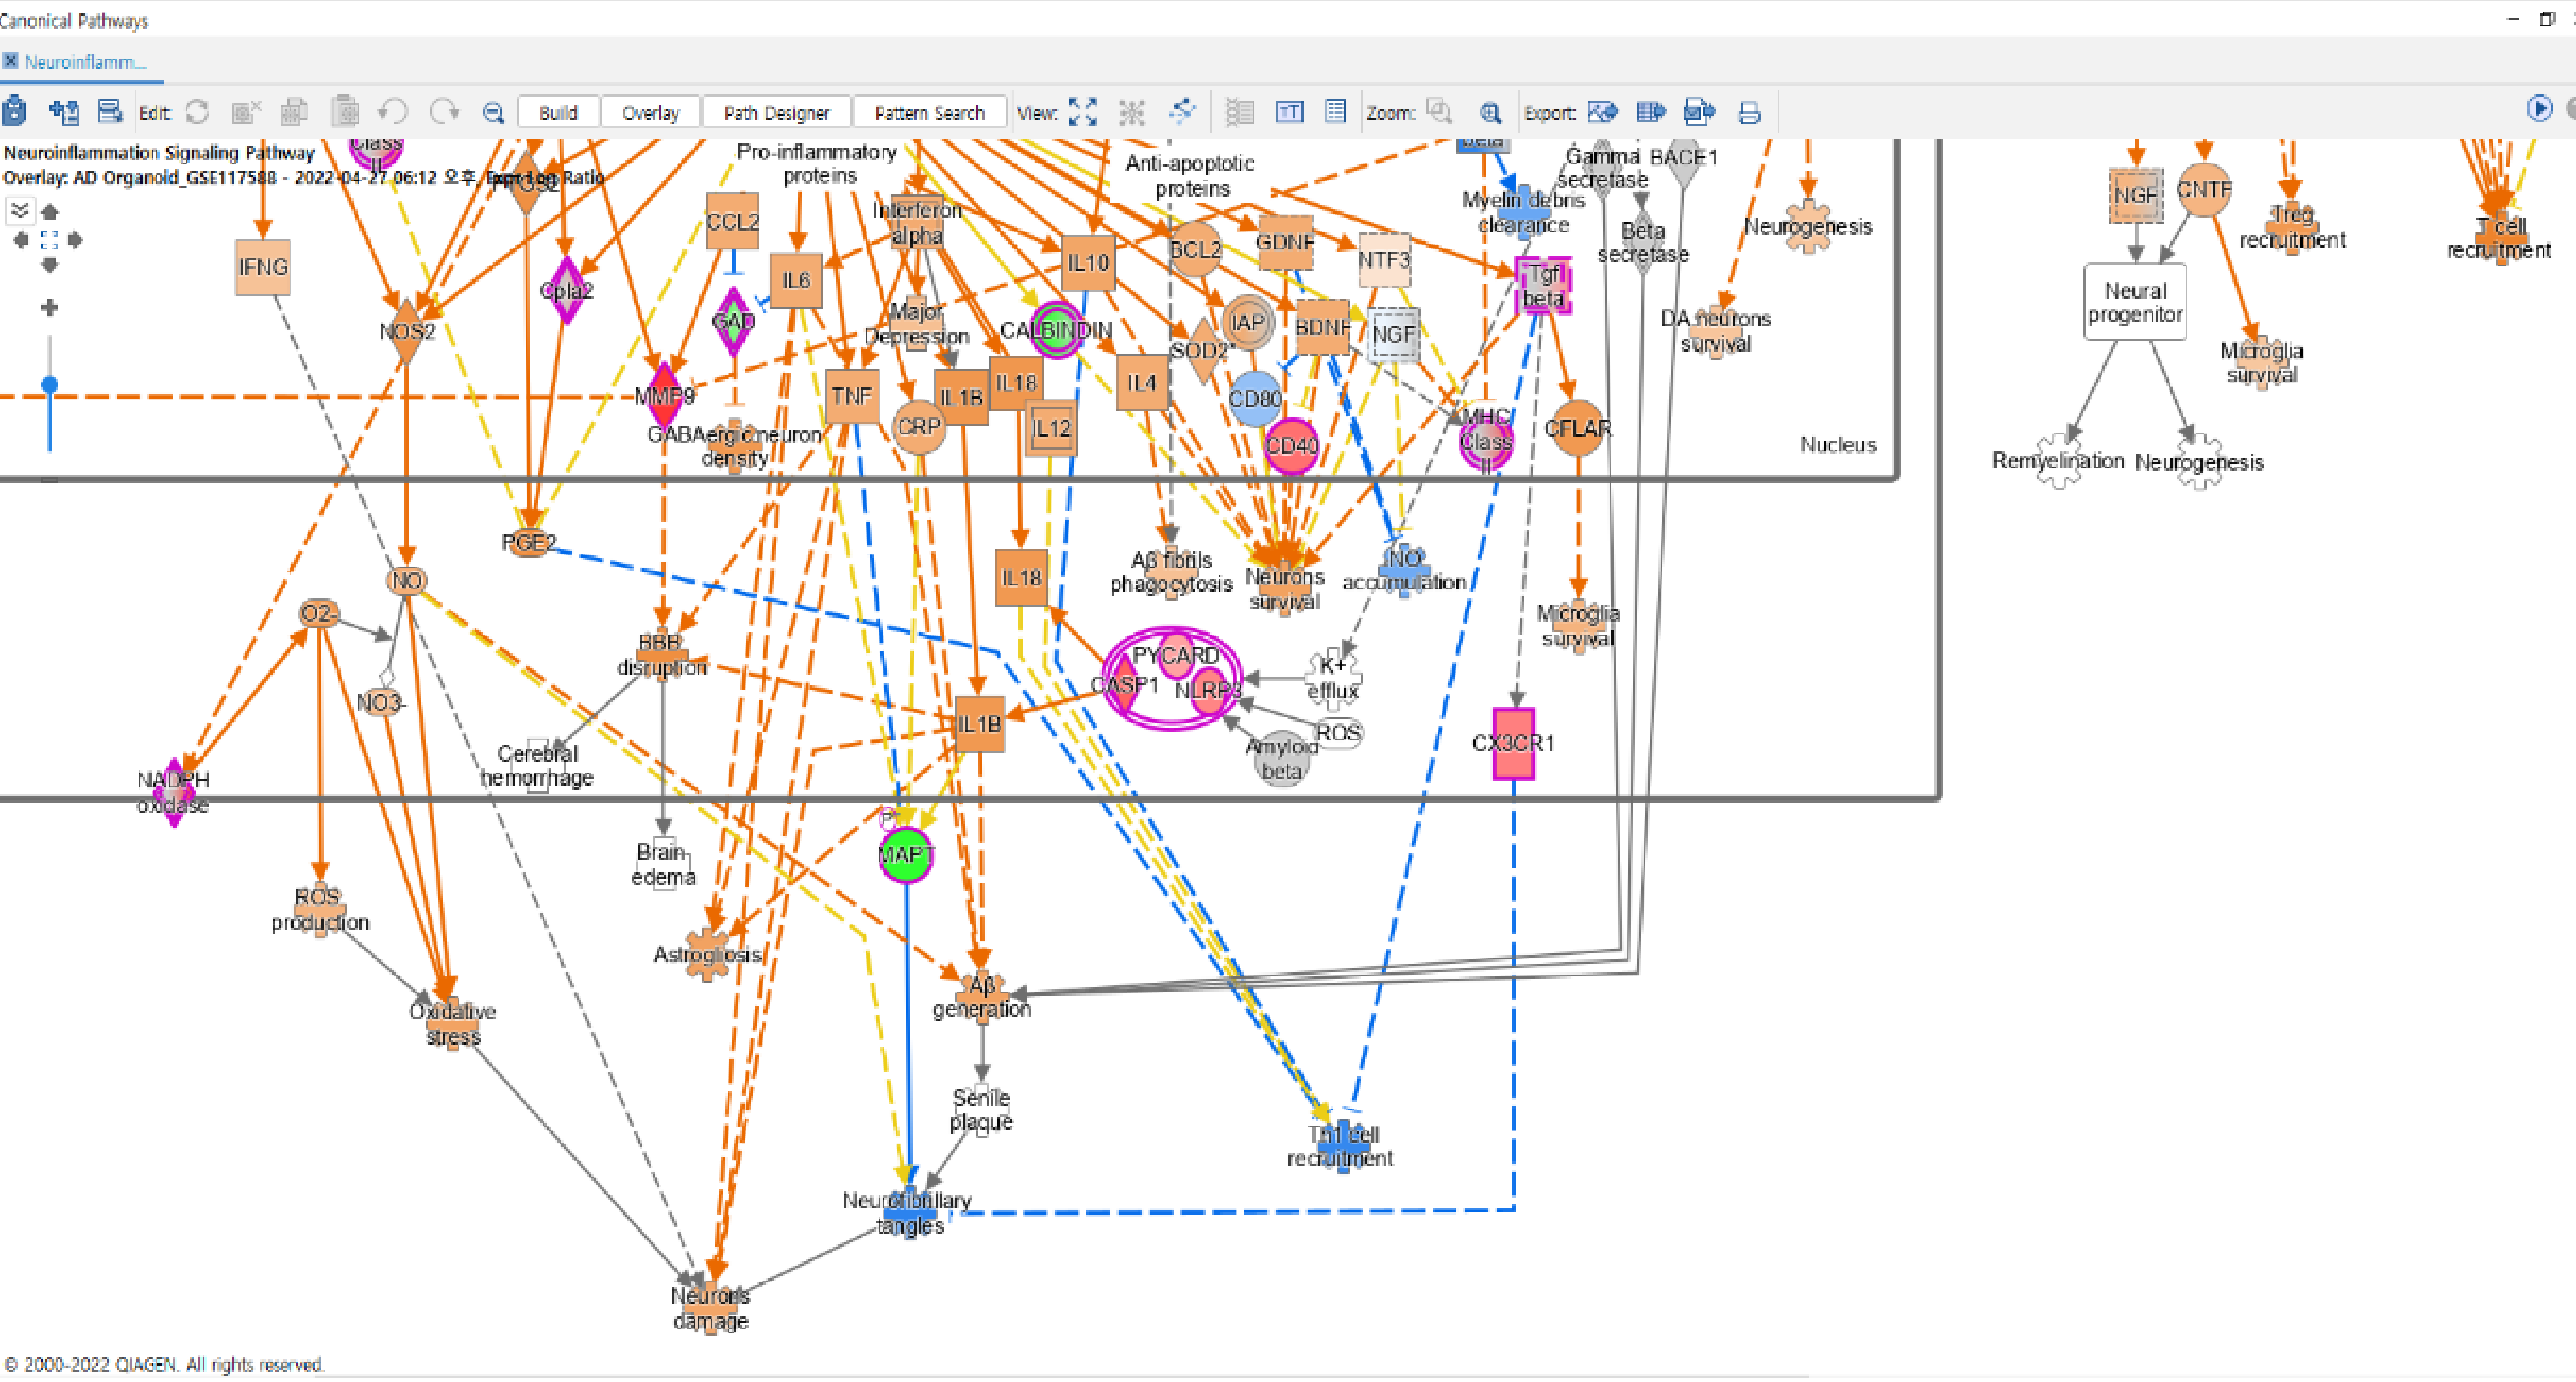Pan the view up with arrow
Screen dimensions: 2576x1382
[x=49, y=212]
